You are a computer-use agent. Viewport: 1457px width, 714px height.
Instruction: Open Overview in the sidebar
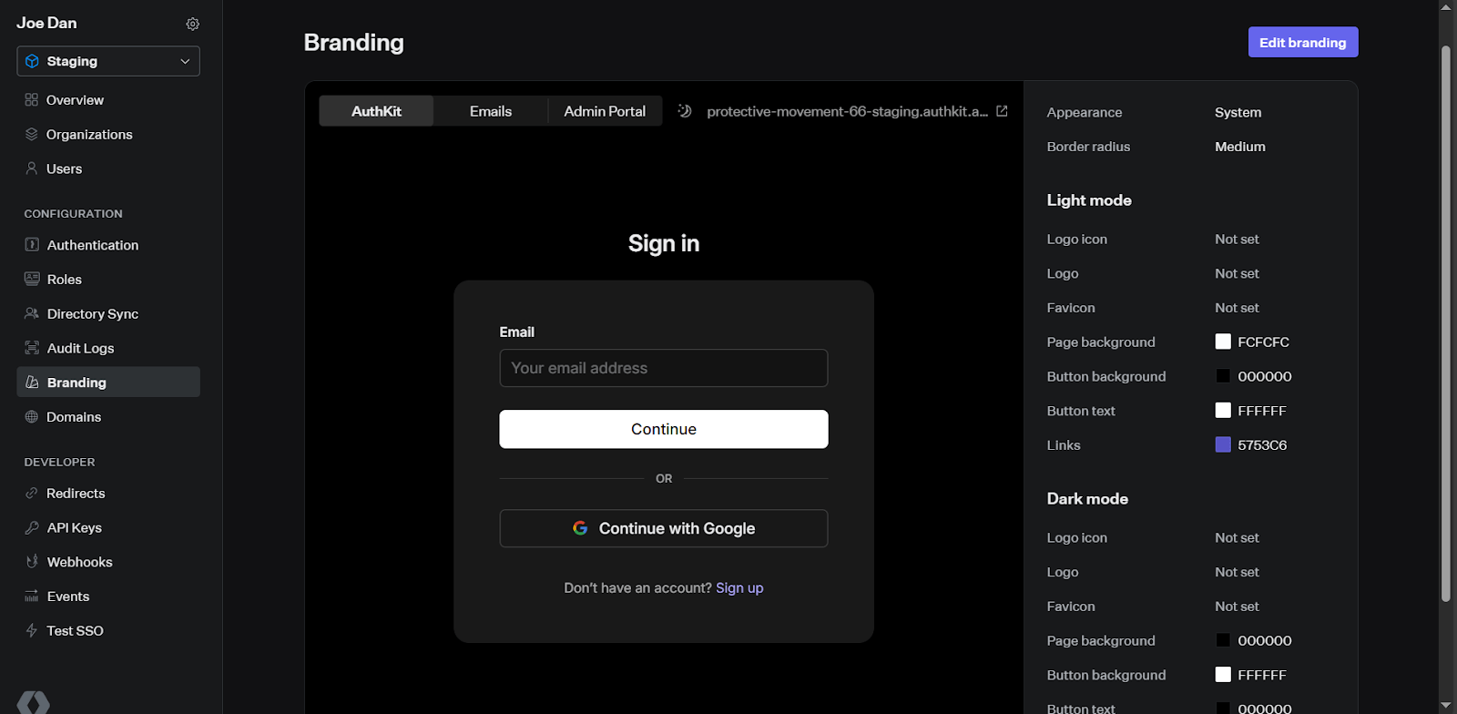[x=108, y=100]
